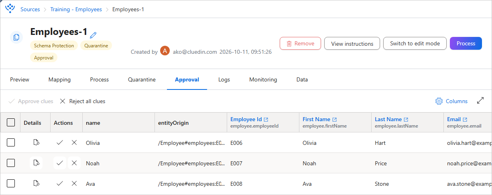This screenshot has width=492, height=195.
Task: Click the Approval tag under title
Action: click(x=44, y=57)
